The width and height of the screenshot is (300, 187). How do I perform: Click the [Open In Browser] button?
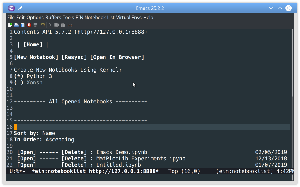(117, 57)
